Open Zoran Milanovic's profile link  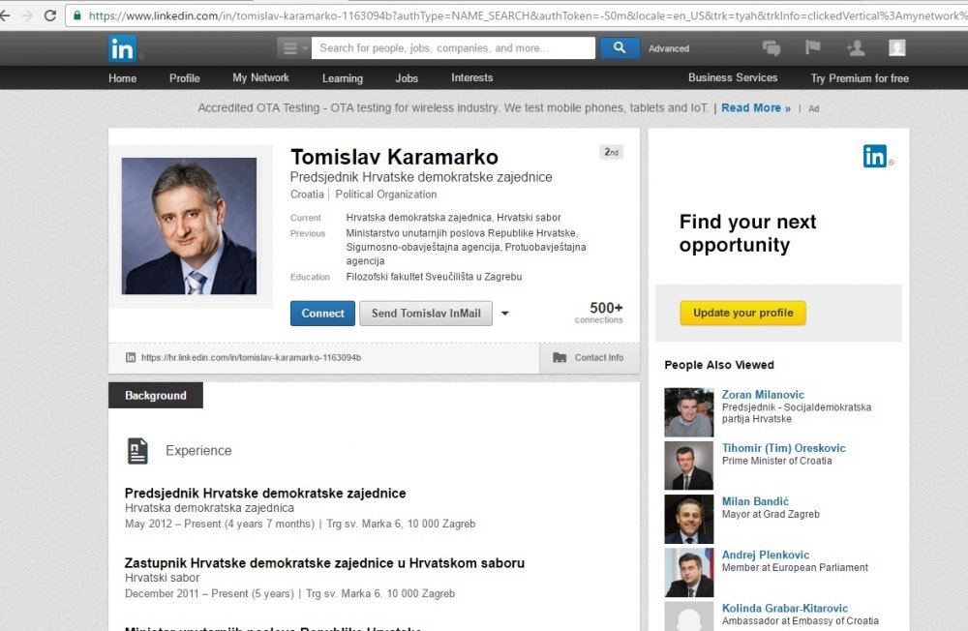click(763, 395)
